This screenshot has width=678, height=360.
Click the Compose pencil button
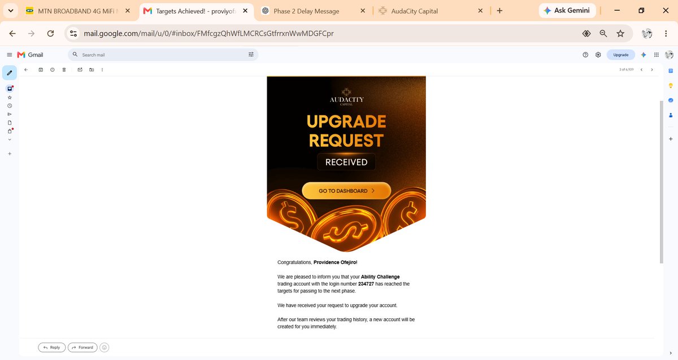10,73
